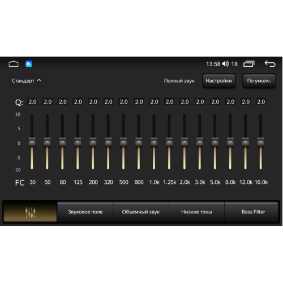This screenshot has width=283, height=283.
Task: Switch to the Низкие тоны tab
Action: point(196,212)
